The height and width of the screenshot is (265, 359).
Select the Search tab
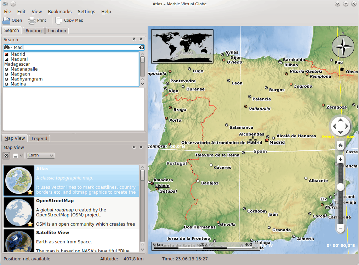12,31
